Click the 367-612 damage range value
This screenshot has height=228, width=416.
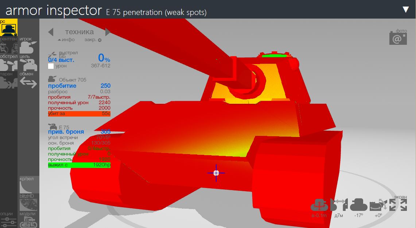(x=101, y=66)
